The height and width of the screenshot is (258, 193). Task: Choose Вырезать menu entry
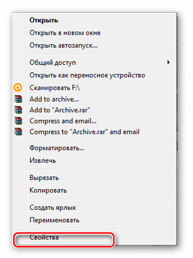44,178
